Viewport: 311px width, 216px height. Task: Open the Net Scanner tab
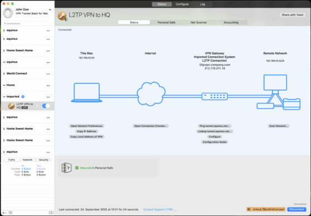pyautogui.click(x=199, y=22)
